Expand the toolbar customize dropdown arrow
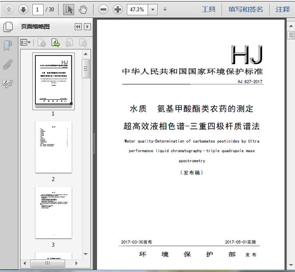 tap(165, 9)
